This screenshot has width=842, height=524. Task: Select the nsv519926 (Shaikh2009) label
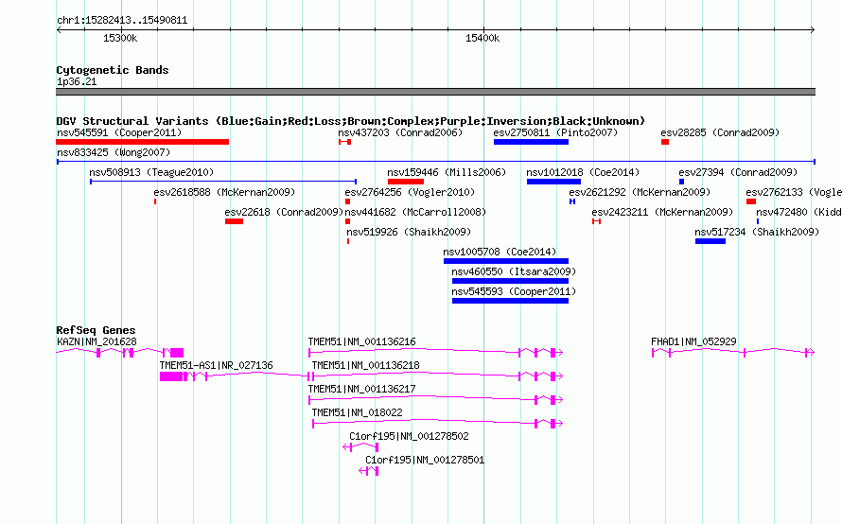[x=409, y=232]
